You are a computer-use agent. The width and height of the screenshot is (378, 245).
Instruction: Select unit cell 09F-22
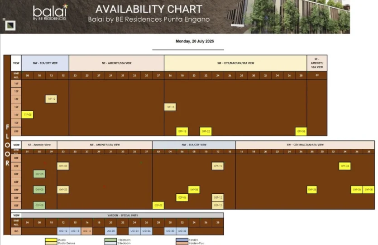pos(206,132)
